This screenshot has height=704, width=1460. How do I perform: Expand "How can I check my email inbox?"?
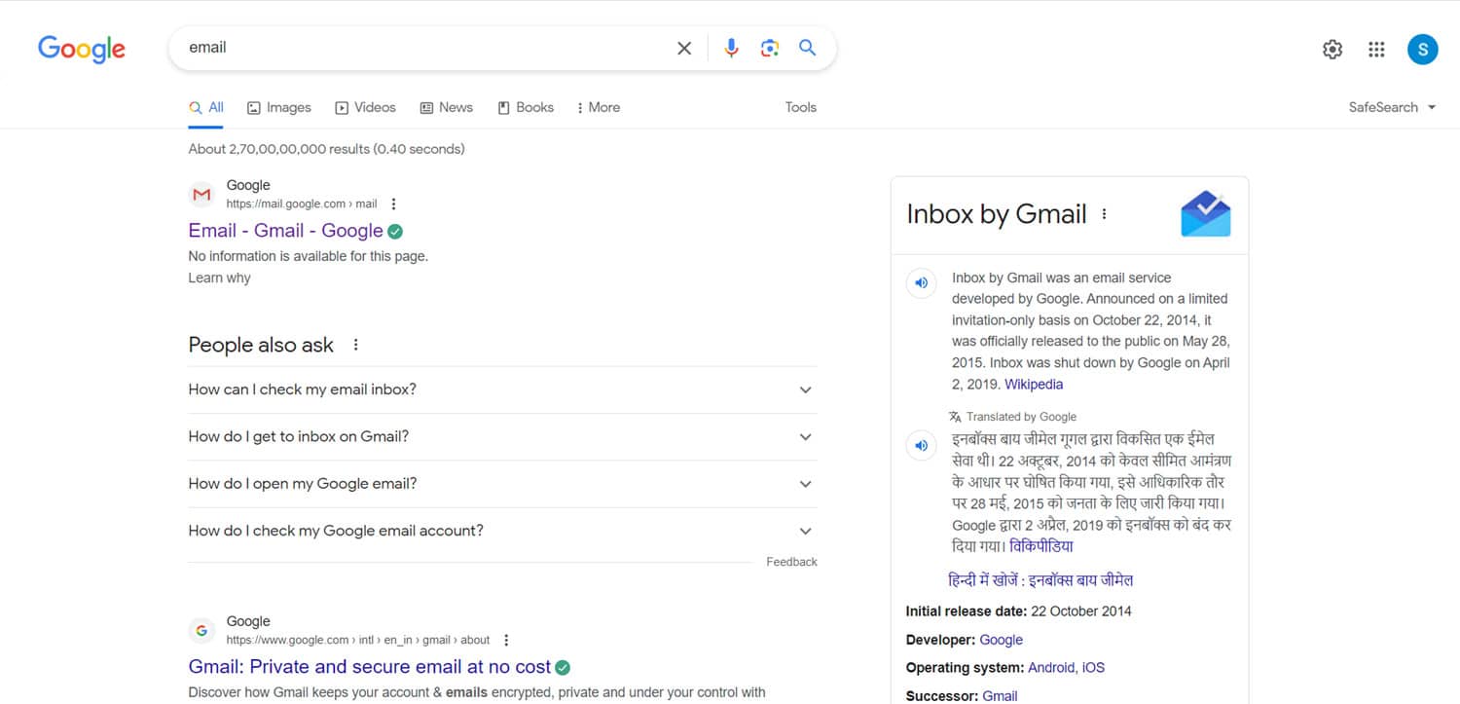pyautogui.click(x=502, y=389)
